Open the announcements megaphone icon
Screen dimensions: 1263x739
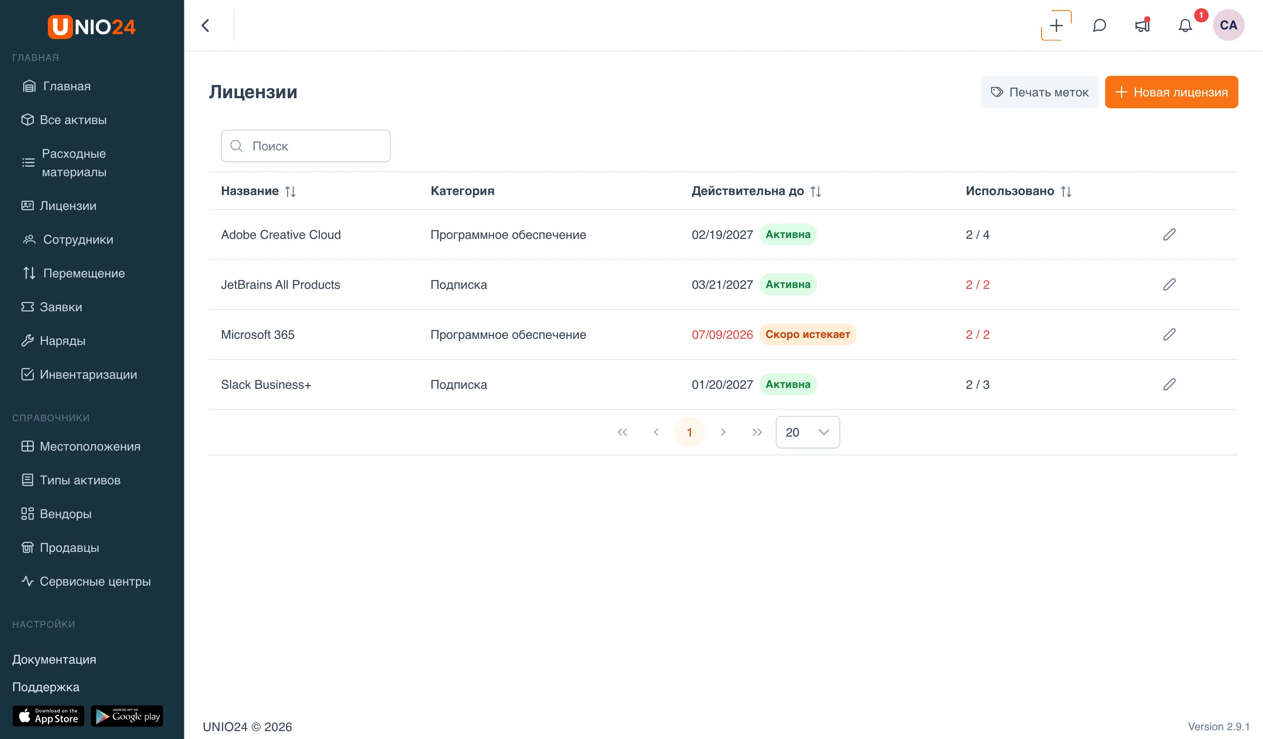click(x=1142, y=25)
